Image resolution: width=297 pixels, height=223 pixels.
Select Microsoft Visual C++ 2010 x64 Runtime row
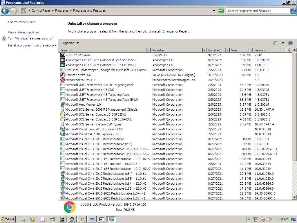[175, 163]
